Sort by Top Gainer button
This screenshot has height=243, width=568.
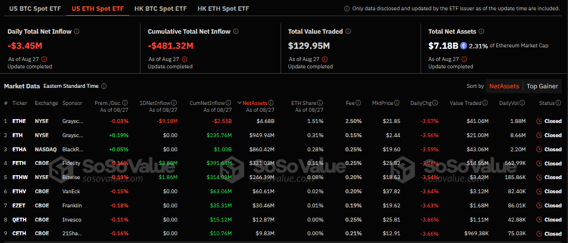[x=542, y=86]
